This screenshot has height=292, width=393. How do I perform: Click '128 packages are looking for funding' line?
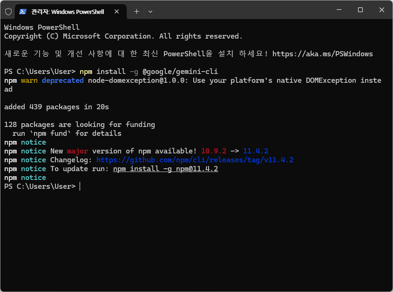click(x=80, y=125)
